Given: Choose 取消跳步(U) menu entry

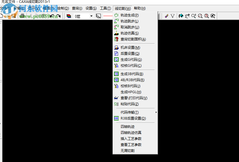Looking at the screenshot, I should click(135, 27).
